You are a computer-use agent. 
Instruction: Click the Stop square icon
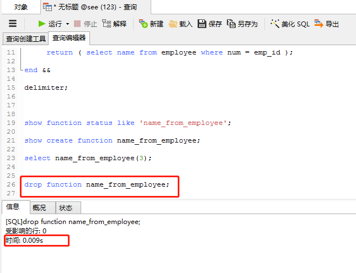tap(77, 24)
